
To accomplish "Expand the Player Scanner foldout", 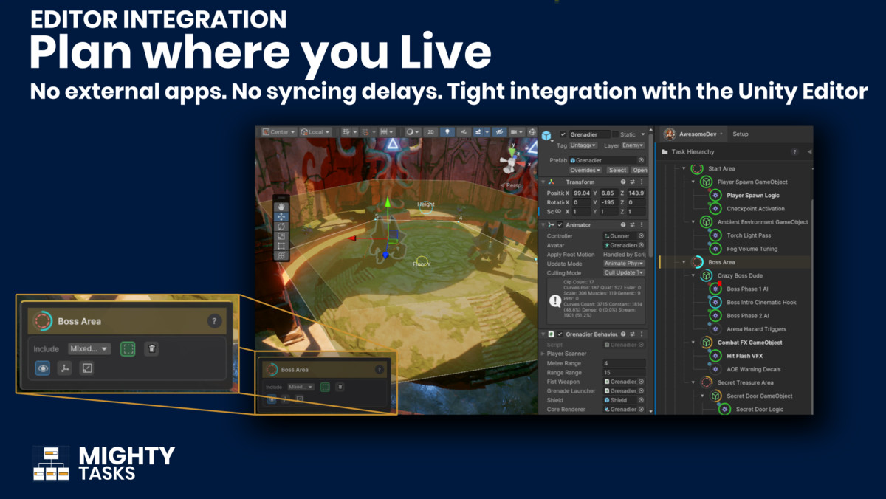I will coord(544,354).
